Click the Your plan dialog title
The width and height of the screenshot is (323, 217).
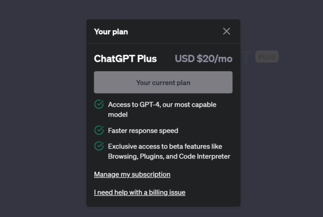[111, 32]
